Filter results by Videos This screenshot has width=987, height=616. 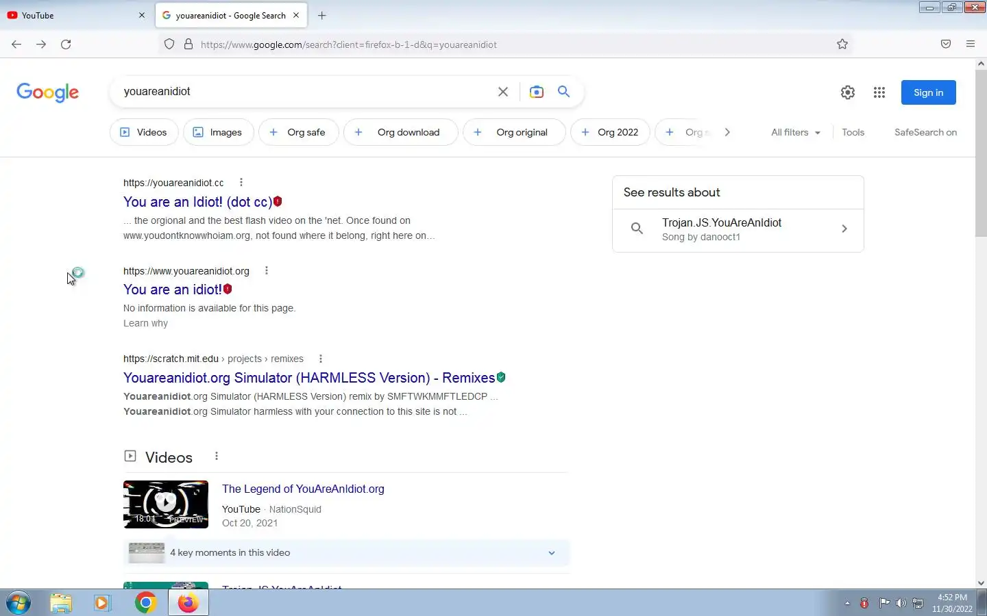click(144, 132)
